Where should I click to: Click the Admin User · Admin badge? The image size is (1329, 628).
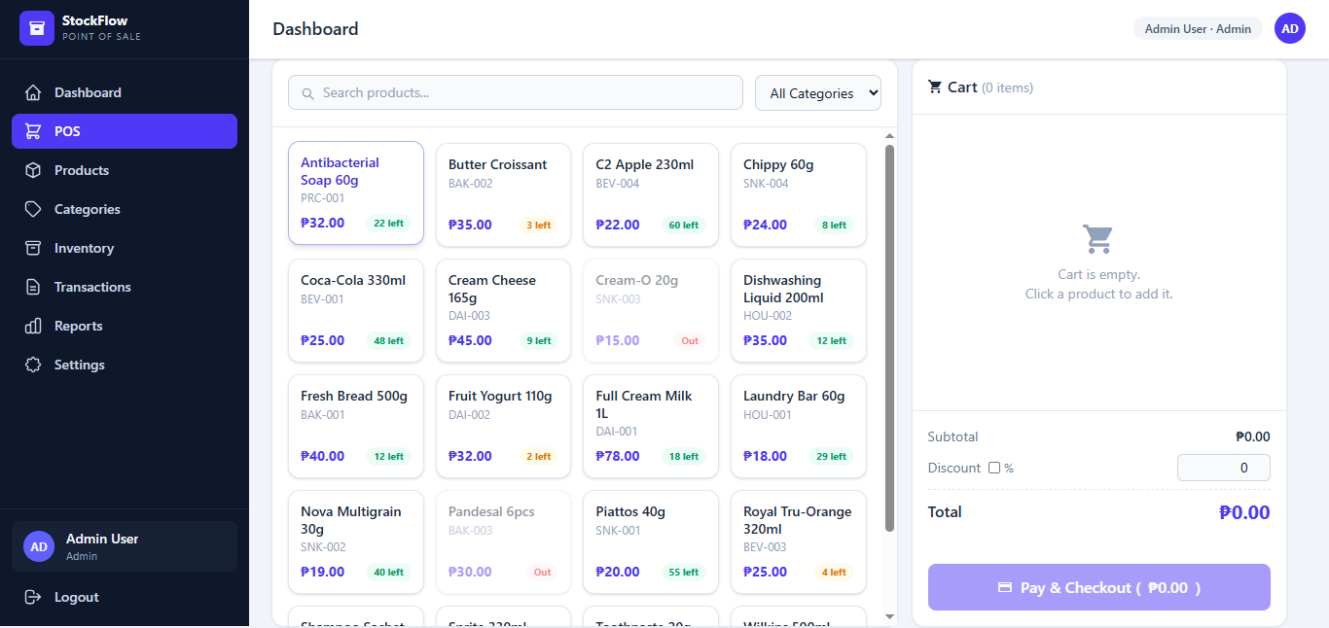[1198, 28]
